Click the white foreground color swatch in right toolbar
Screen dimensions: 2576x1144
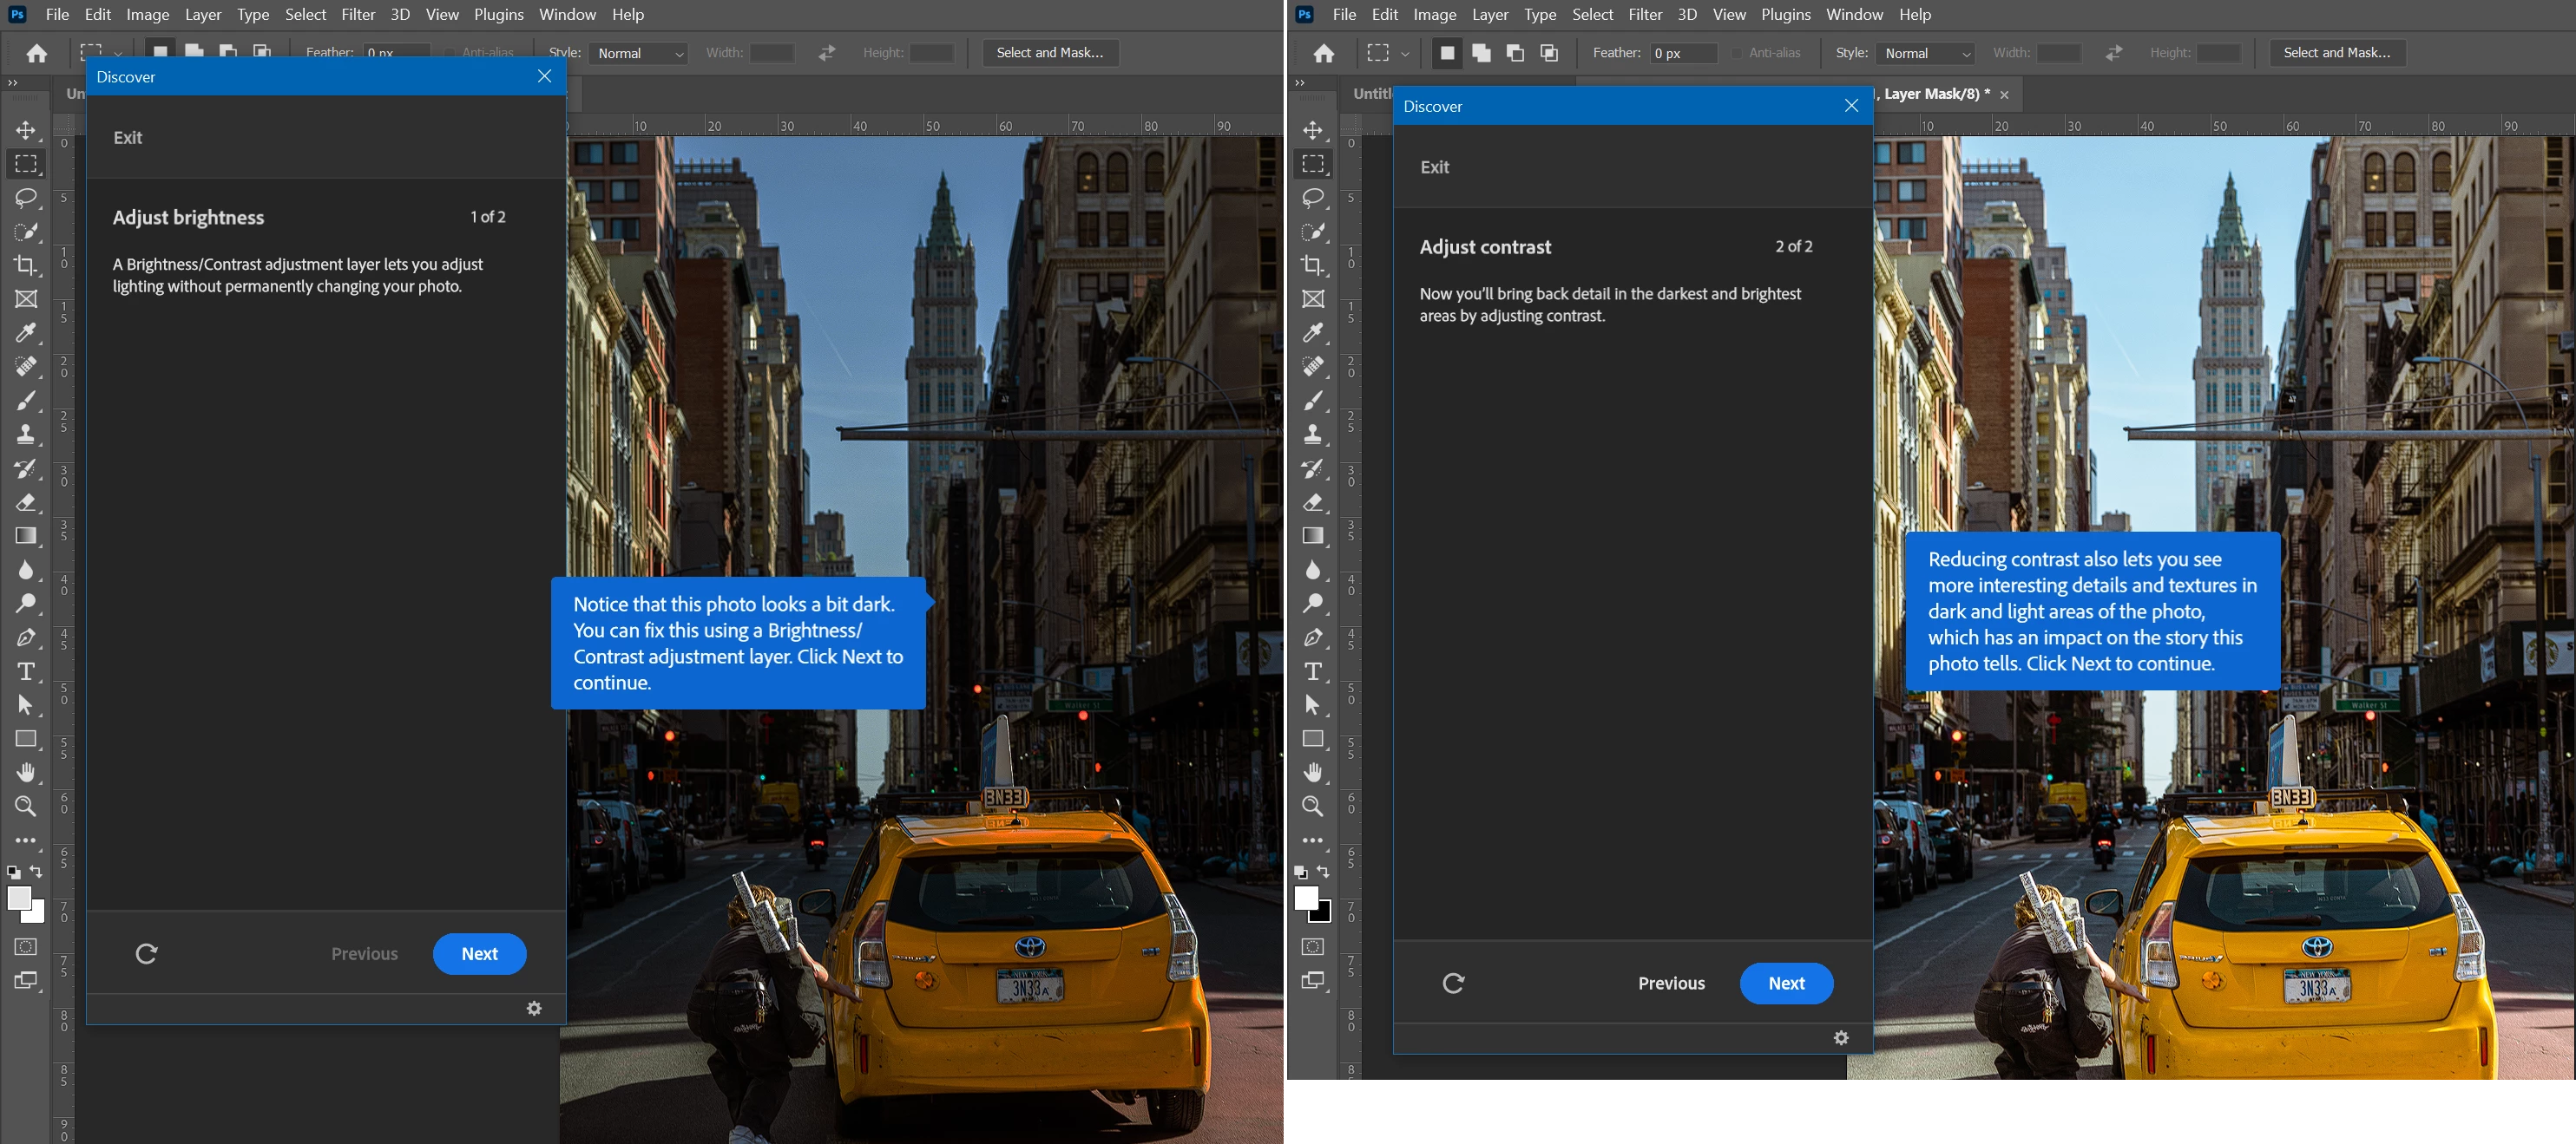(1305, 897)
